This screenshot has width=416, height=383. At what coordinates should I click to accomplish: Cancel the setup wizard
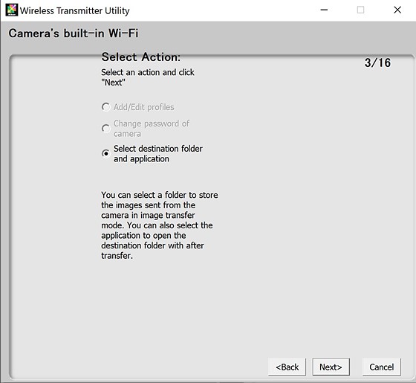point(382,367)
